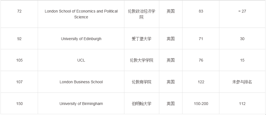266x115 pixels.
Task: Select the 150-200 range cell
Action: coord(201,104)
